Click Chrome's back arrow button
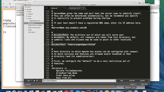Image resolution: width=164 pixels, height=92 pixels. [x=3, y=4]
